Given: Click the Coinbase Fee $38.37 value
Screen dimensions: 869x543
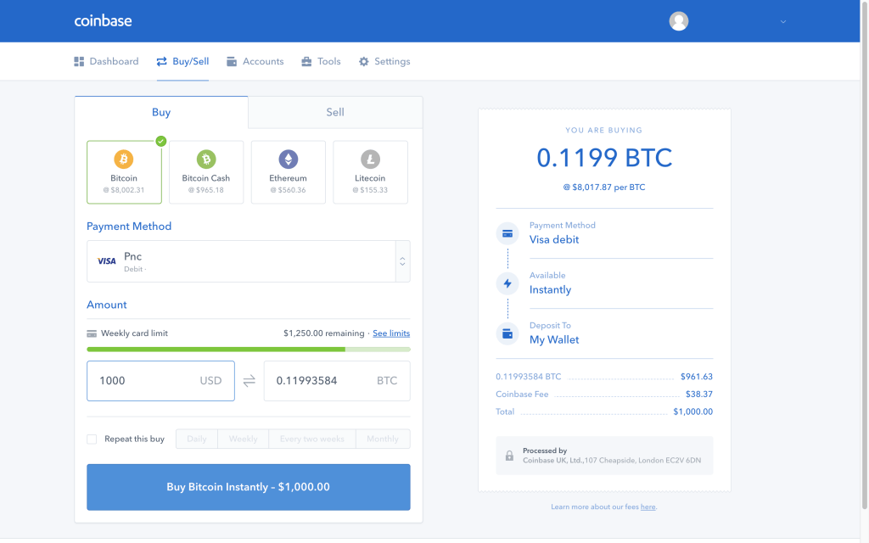Looking at the screenshot, I should (x=699, y=395).
